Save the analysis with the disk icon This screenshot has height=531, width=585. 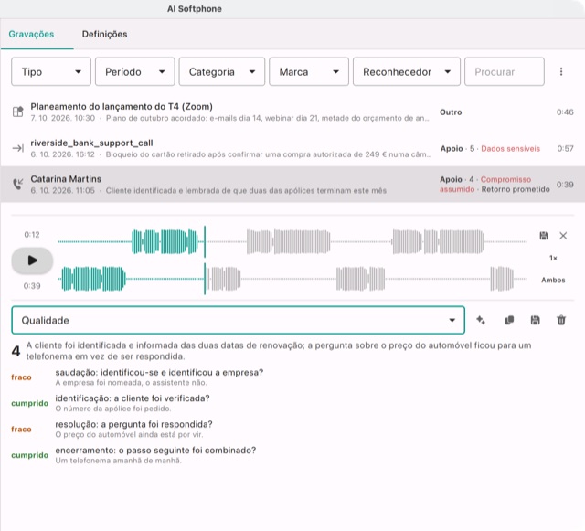[x=535, y=320]
